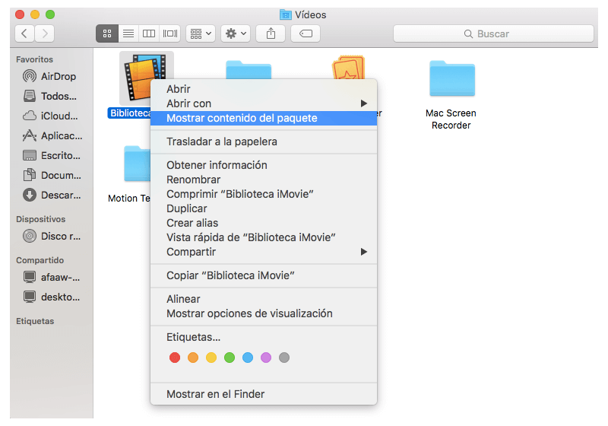Screen dimensions: 608x426
Task: Click the edit tags toolbar button
Action: pyautogui.click(x=306, y=33)
